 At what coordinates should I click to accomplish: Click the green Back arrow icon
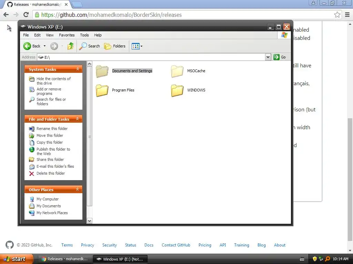(x=27, y=46)
